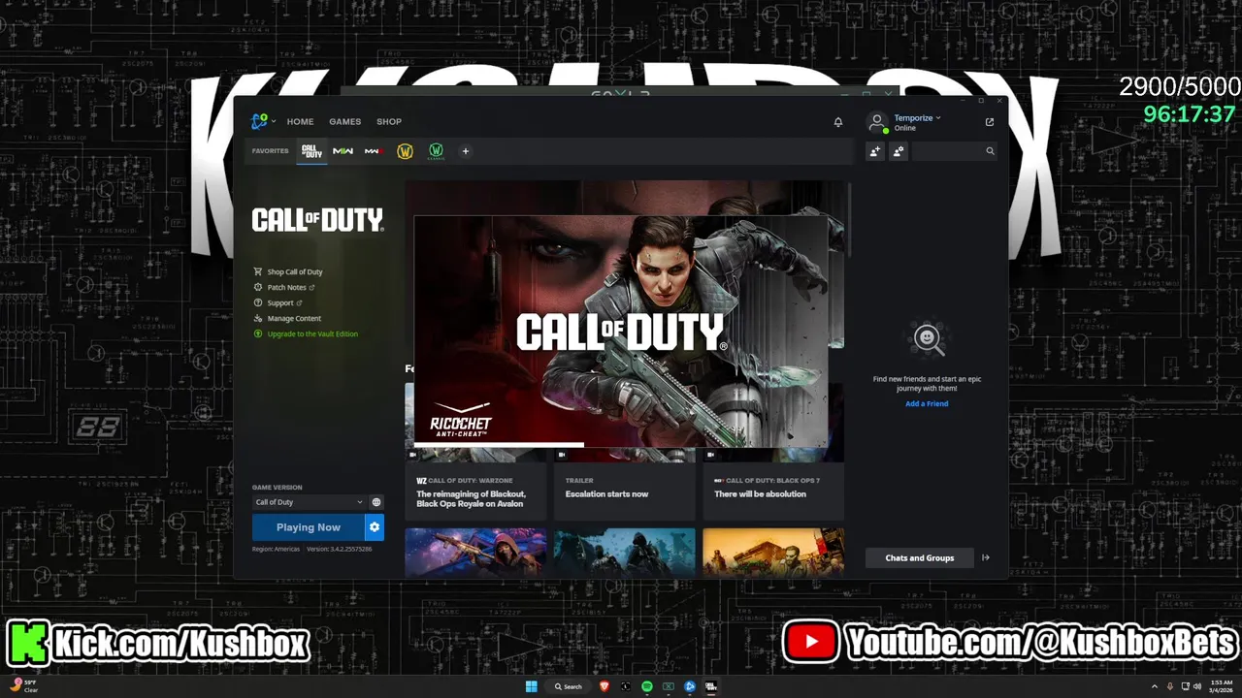Expand the Temporize profile dropdown
The height and width of the screenshot is (698, 1242).
coord(917,118)
